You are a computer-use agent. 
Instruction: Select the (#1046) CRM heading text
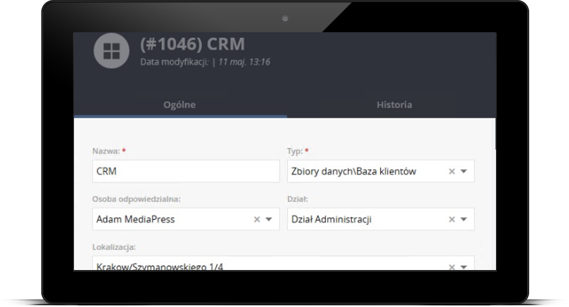click(x=193, y=44)
